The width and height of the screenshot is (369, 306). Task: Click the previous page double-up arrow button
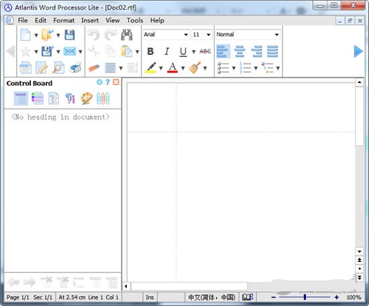[x=360, y=260]
